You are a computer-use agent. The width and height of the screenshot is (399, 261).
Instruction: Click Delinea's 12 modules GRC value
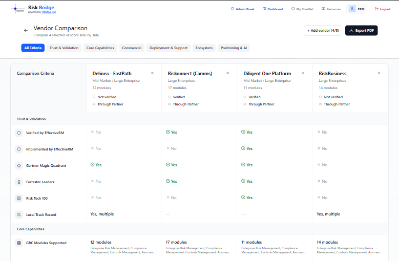(x=101, y=242)
